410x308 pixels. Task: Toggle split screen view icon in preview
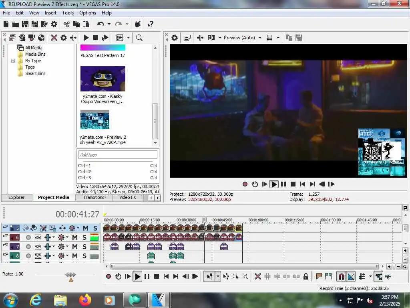point(211,38)
